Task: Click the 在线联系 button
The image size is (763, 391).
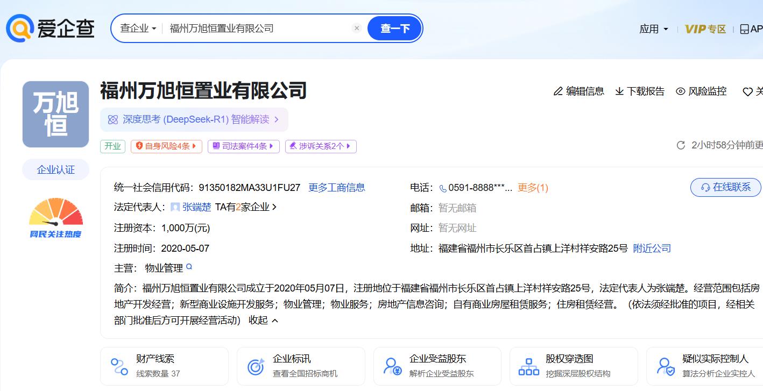Action: (726, 187)
